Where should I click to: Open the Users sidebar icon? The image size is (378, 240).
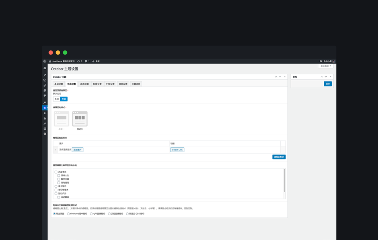tap(45, 118)
